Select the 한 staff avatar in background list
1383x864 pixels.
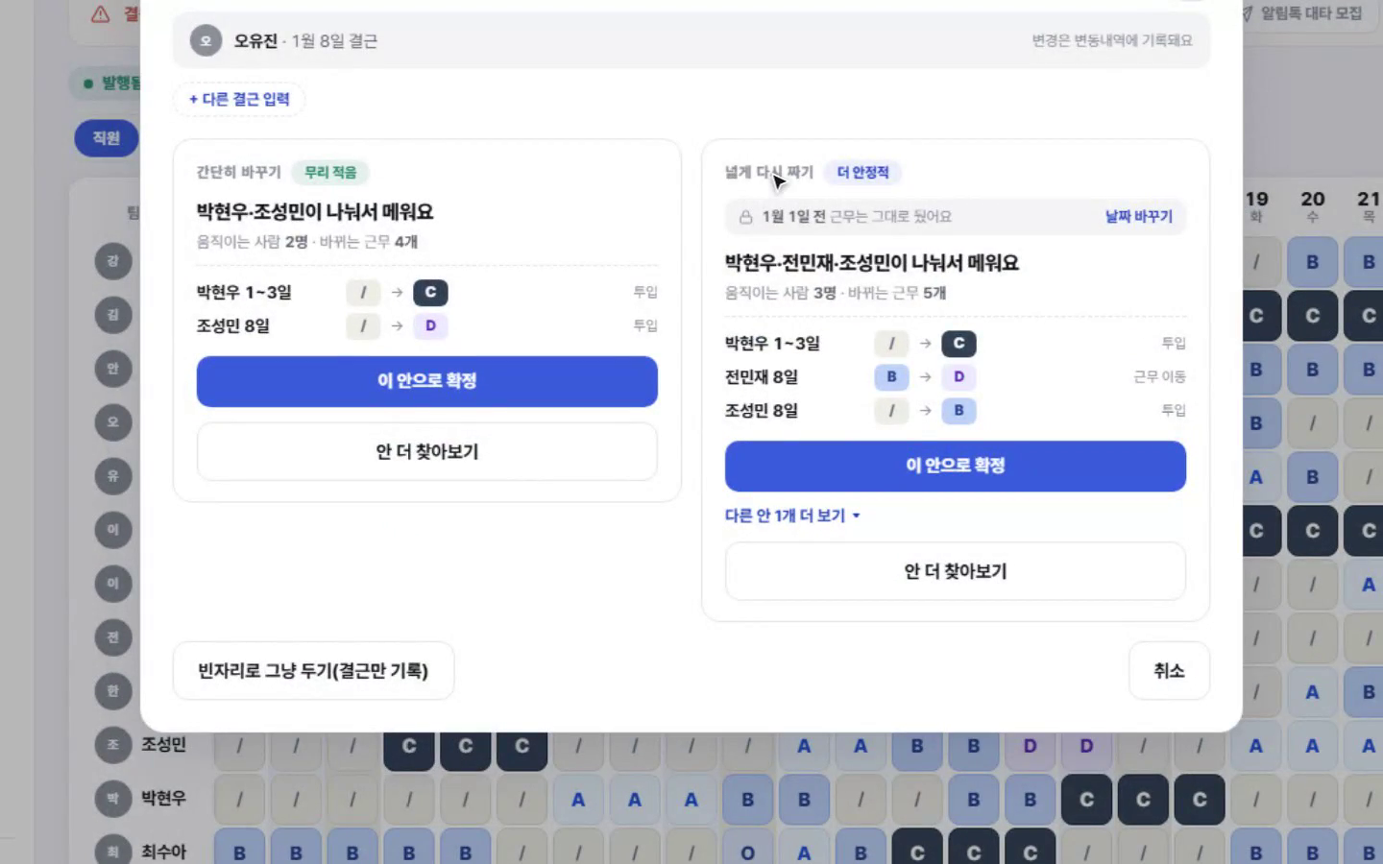tap(112, 691)
